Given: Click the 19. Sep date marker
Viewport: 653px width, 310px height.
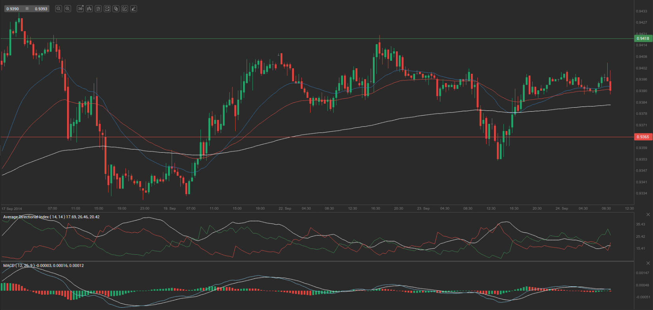Looking at the screenshot, I should tap(169, 208).
